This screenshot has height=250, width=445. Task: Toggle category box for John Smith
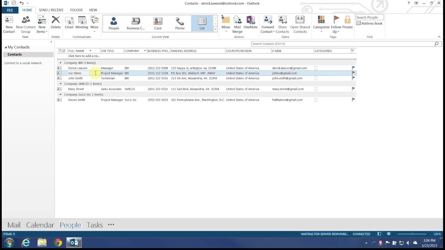point(316,78)
